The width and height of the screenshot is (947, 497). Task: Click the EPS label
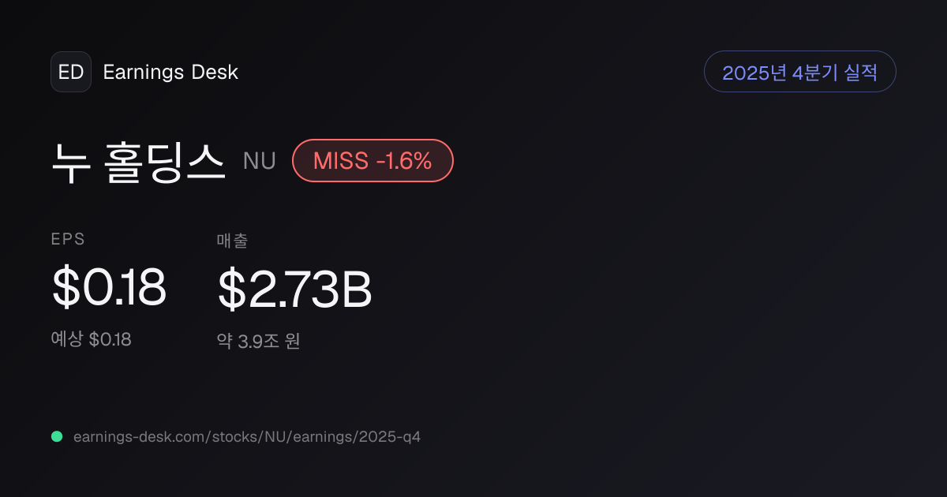68,240
